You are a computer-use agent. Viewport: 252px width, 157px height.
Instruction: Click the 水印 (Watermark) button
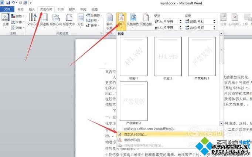tap(121, 21)
